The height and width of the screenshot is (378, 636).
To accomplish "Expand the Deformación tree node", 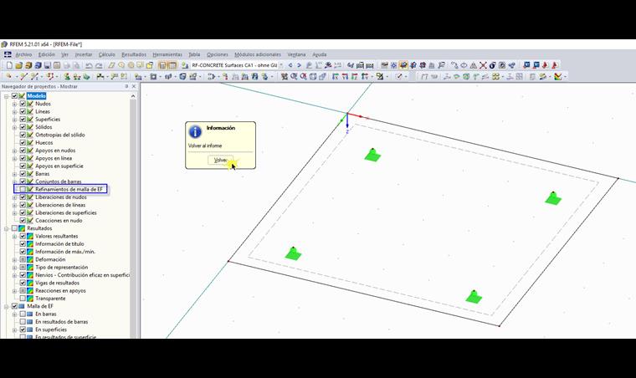I will pyautogui.click(x=14, y=260).
